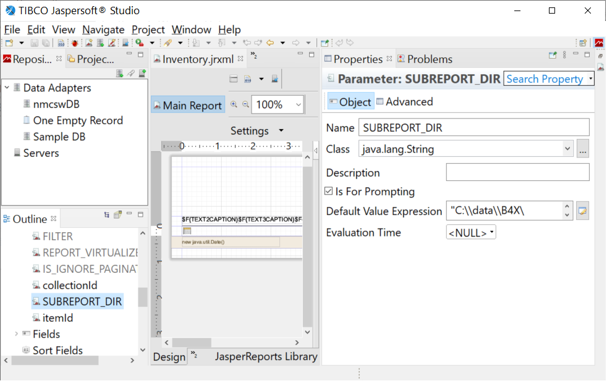This screenshot has width=607, height=381.
Task: Uncheck the Is For Prompting checkbox
Action: 329,191
